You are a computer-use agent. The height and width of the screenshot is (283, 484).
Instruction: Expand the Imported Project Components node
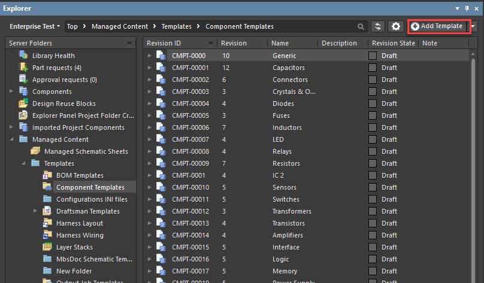[11, 127]
